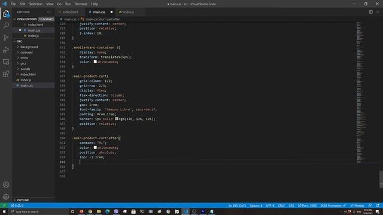The width and height of the screenshot is (383, 215).
Task: Select index.js under Open Editors
Action: tap(34, 36)
